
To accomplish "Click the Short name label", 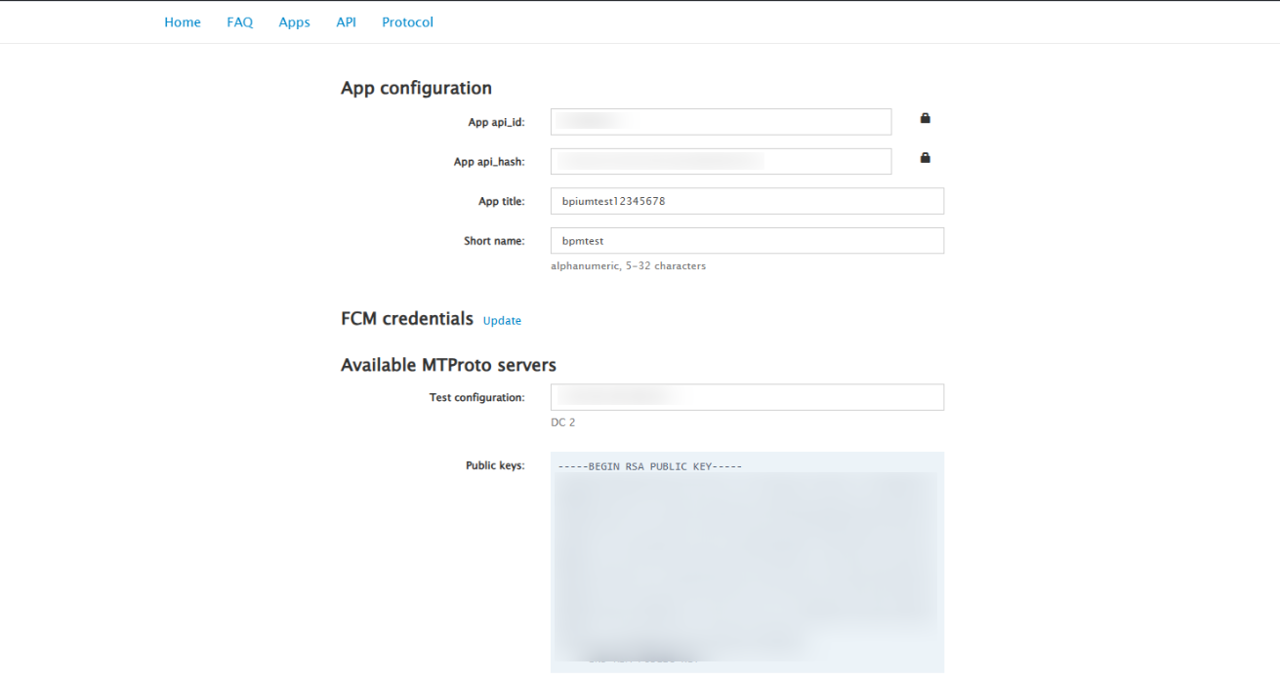I will [x=494, y=240].
